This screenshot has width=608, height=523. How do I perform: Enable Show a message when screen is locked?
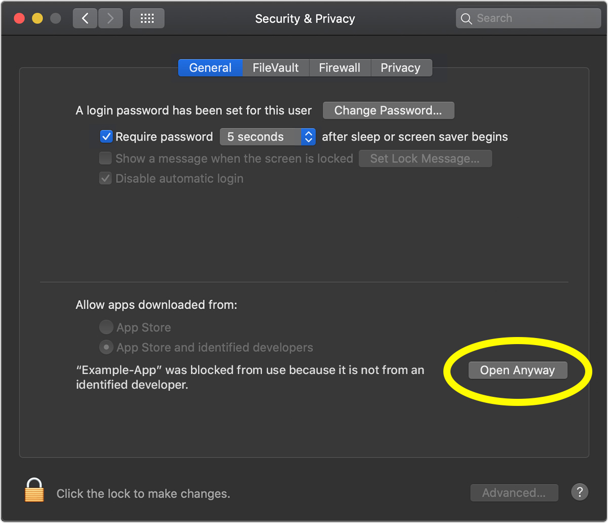click(x=105, y=159)
